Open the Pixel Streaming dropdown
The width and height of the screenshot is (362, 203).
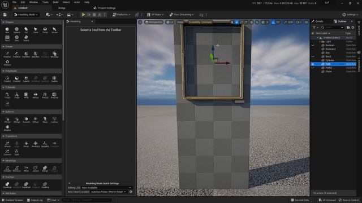pos(182,15)
